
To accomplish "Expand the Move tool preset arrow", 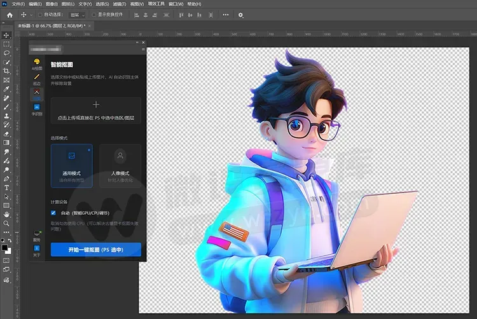I will coord(31,15).
